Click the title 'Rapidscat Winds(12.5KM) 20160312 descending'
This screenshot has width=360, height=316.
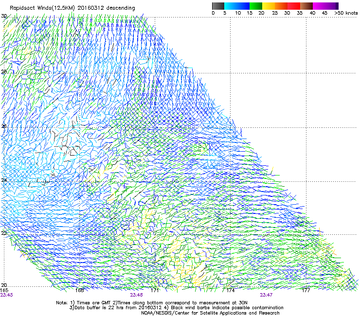tap(72, 8)
